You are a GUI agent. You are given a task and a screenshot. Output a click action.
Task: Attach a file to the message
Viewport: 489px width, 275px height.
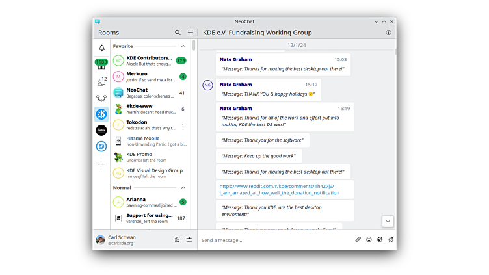(358, 240)
